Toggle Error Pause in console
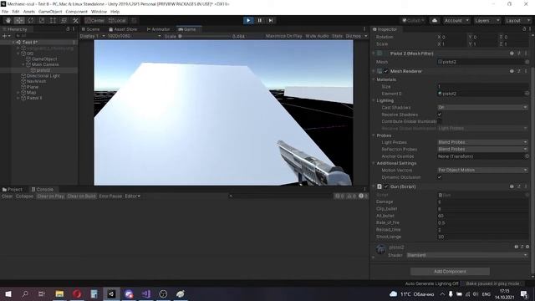Viewport: 535px width, 301px height. click(110, 196)
